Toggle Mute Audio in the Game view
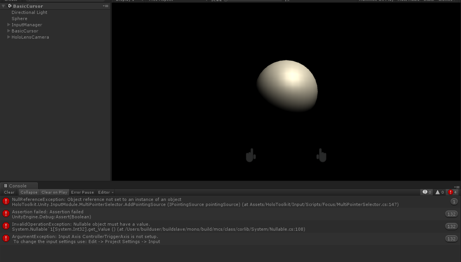Image resolution: width=461 pixels, height=262 pixels. (x=408, y=0)
